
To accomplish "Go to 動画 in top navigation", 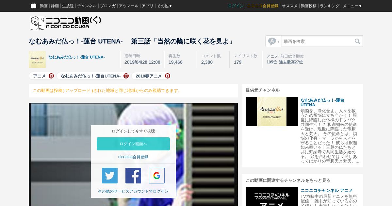I will [x=44, y=6].
